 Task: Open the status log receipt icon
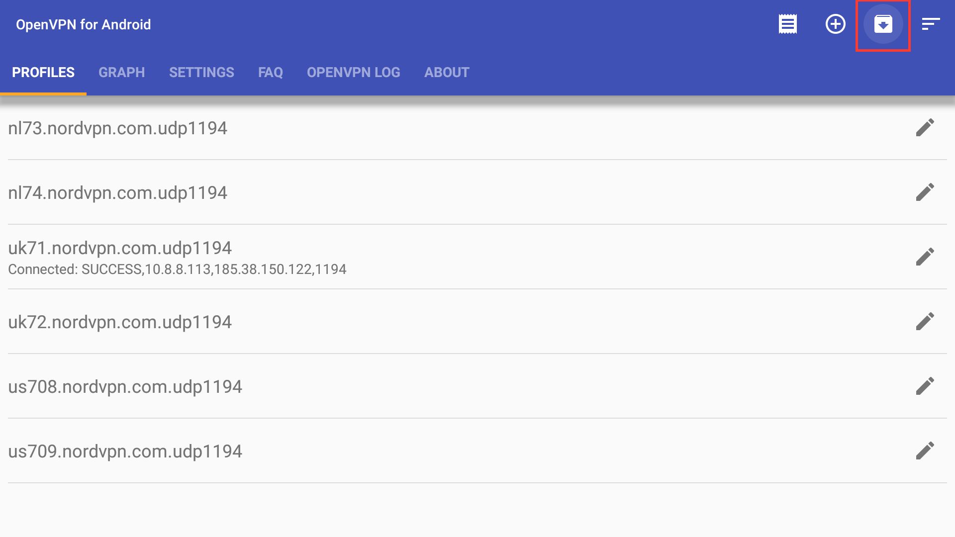click(x=788, y=24)
